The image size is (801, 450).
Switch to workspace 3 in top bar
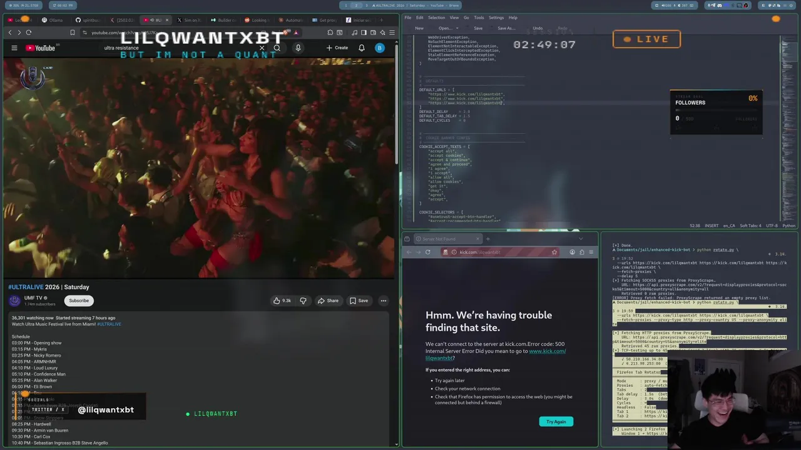367,6
